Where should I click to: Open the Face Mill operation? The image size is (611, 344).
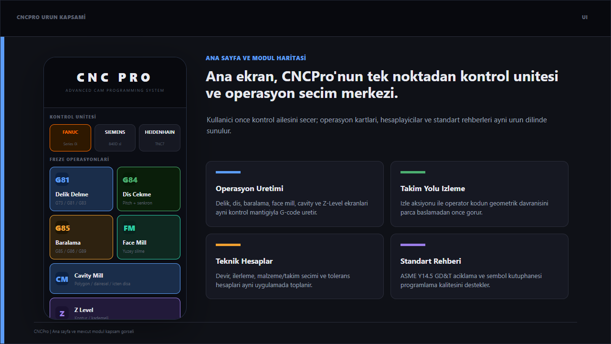[x=148, y=237]
